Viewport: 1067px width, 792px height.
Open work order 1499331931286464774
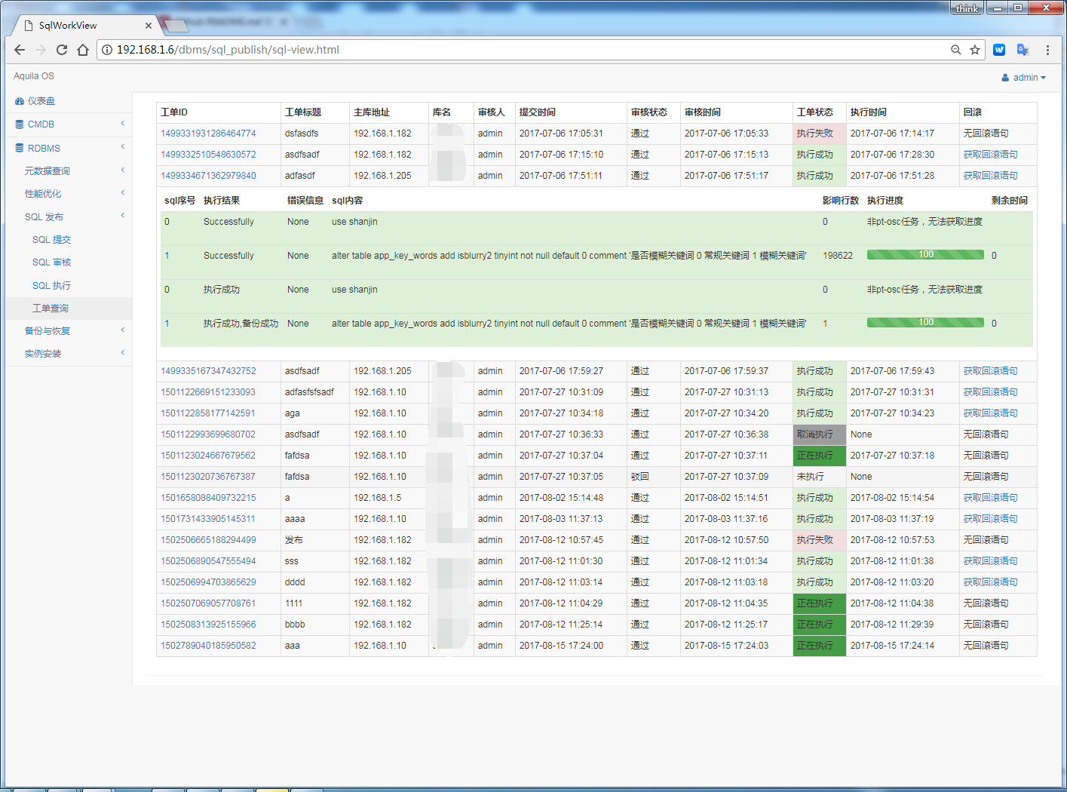[208, 134]
